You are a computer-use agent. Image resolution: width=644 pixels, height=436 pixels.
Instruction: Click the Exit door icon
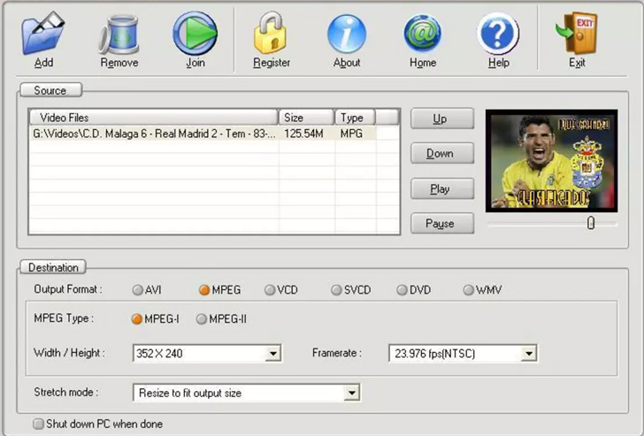577,34
